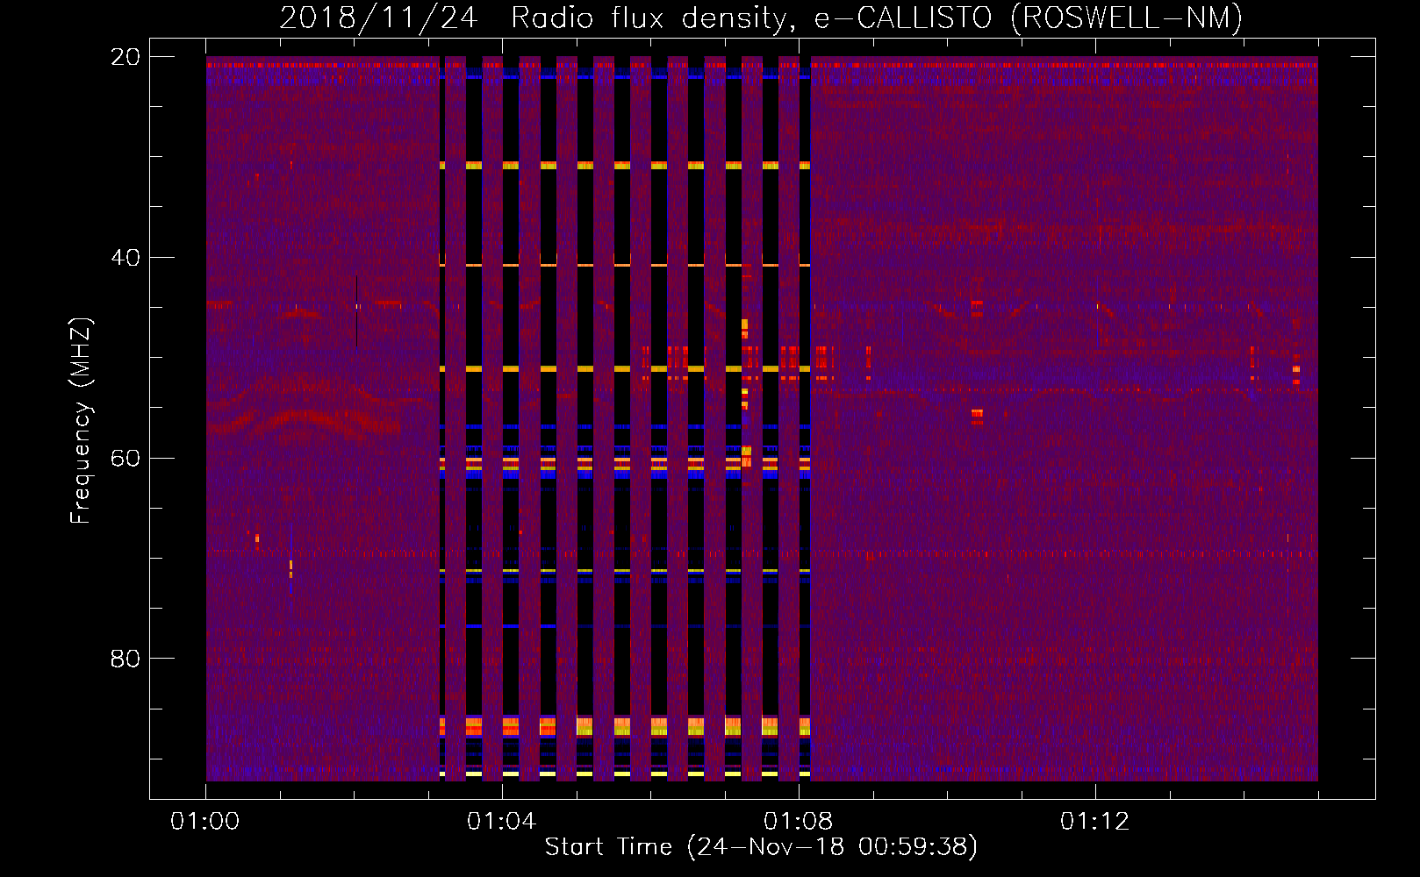Click the 'Start Time' x-axis label

coord(761,846)
